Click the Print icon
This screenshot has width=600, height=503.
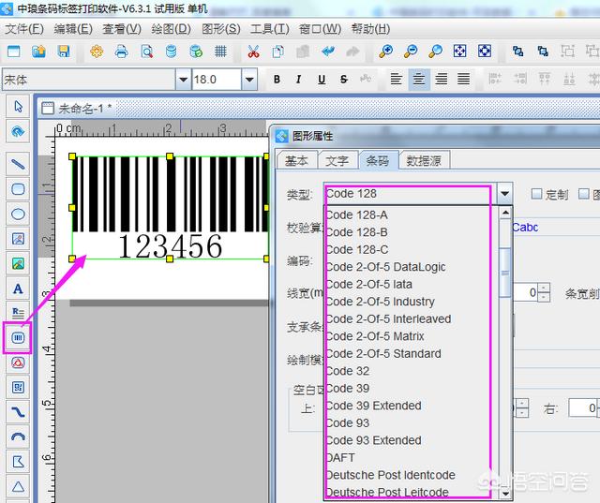121,51
